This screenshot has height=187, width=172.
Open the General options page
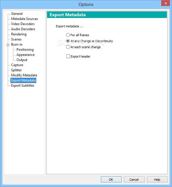tap(17, 14)
